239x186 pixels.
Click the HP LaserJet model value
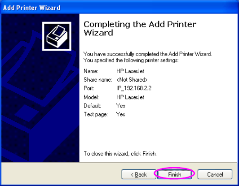[130, 97]
